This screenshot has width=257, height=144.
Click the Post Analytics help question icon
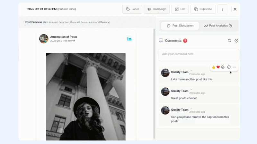click(x=230, y=26)
